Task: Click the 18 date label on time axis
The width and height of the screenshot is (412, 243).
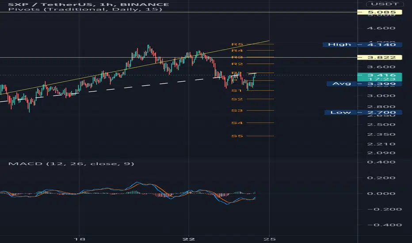Action: click(80, 239)
